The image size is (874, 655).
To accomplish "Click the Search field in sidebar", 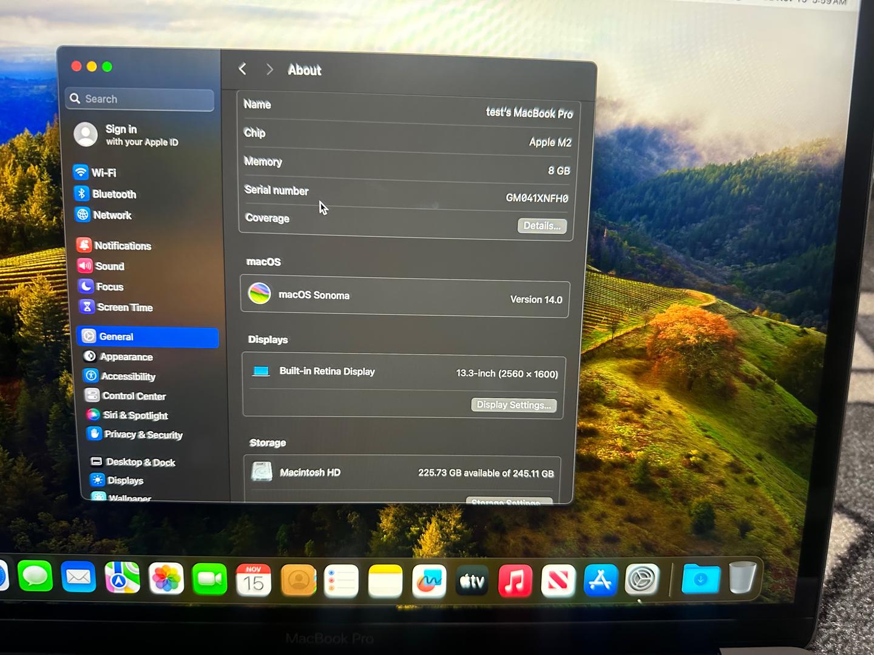I will pyautogui.click(x=140, y=99).
